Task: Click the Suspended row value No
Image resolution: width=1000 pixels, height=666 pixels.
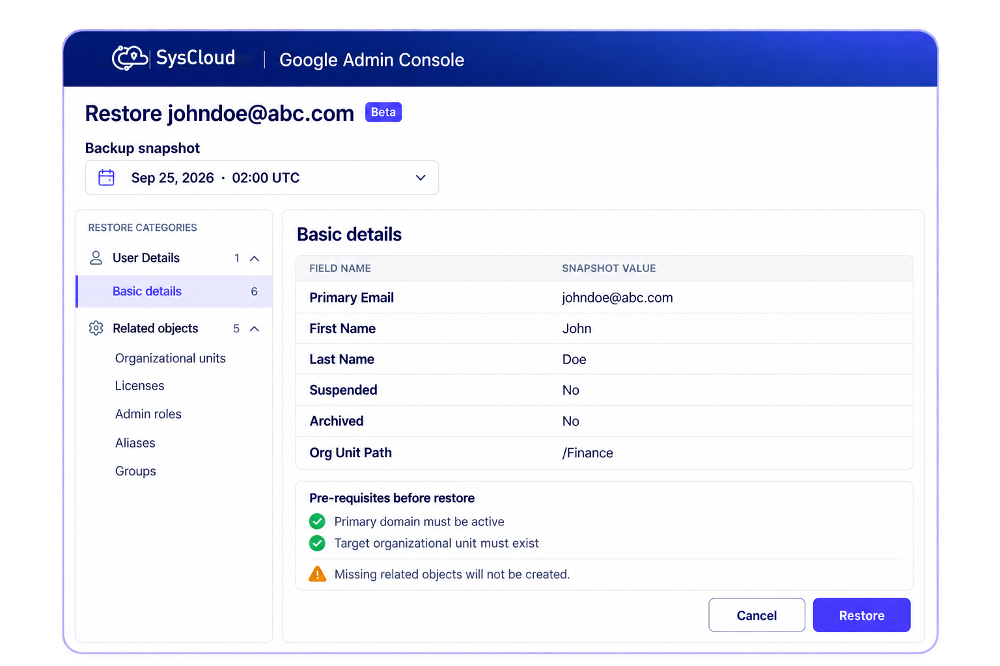Action: point(570,390)
